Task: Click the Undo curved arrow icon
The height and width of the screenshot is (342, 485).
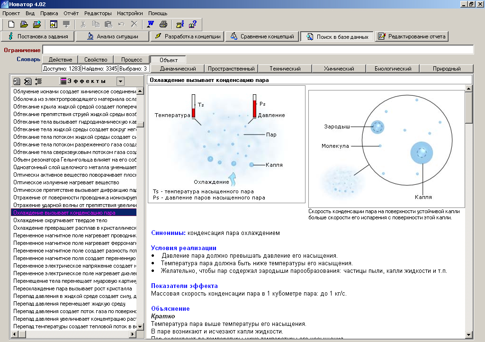Action: coord(121,24)
